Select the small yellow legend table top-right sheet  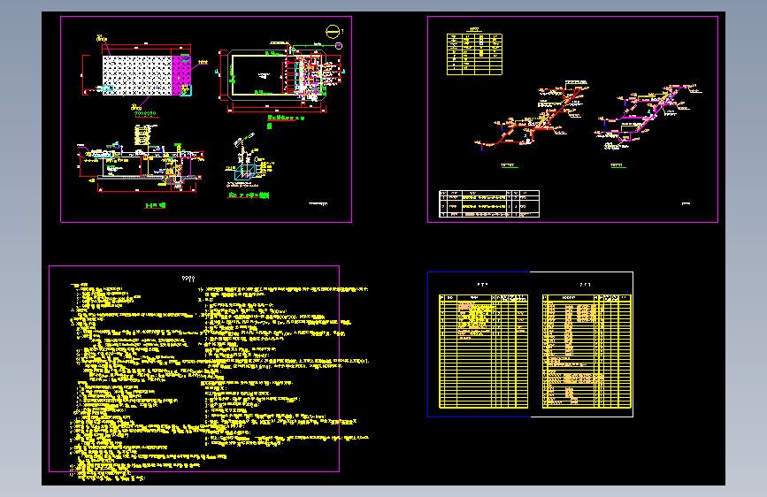(x=474, y=54)
